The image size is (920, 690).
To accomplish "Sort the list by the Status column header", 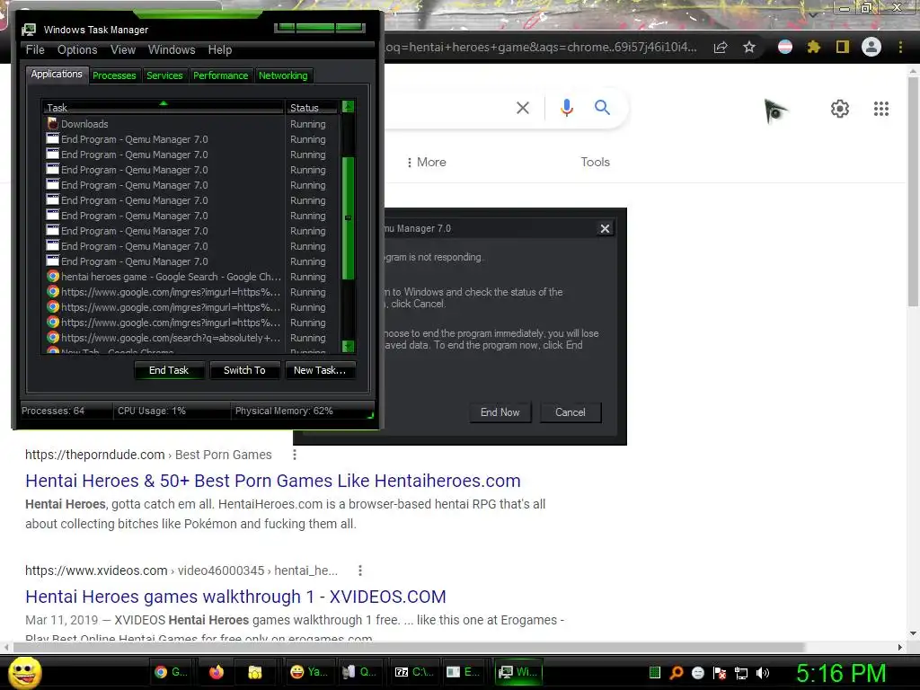I will (312, 108).
